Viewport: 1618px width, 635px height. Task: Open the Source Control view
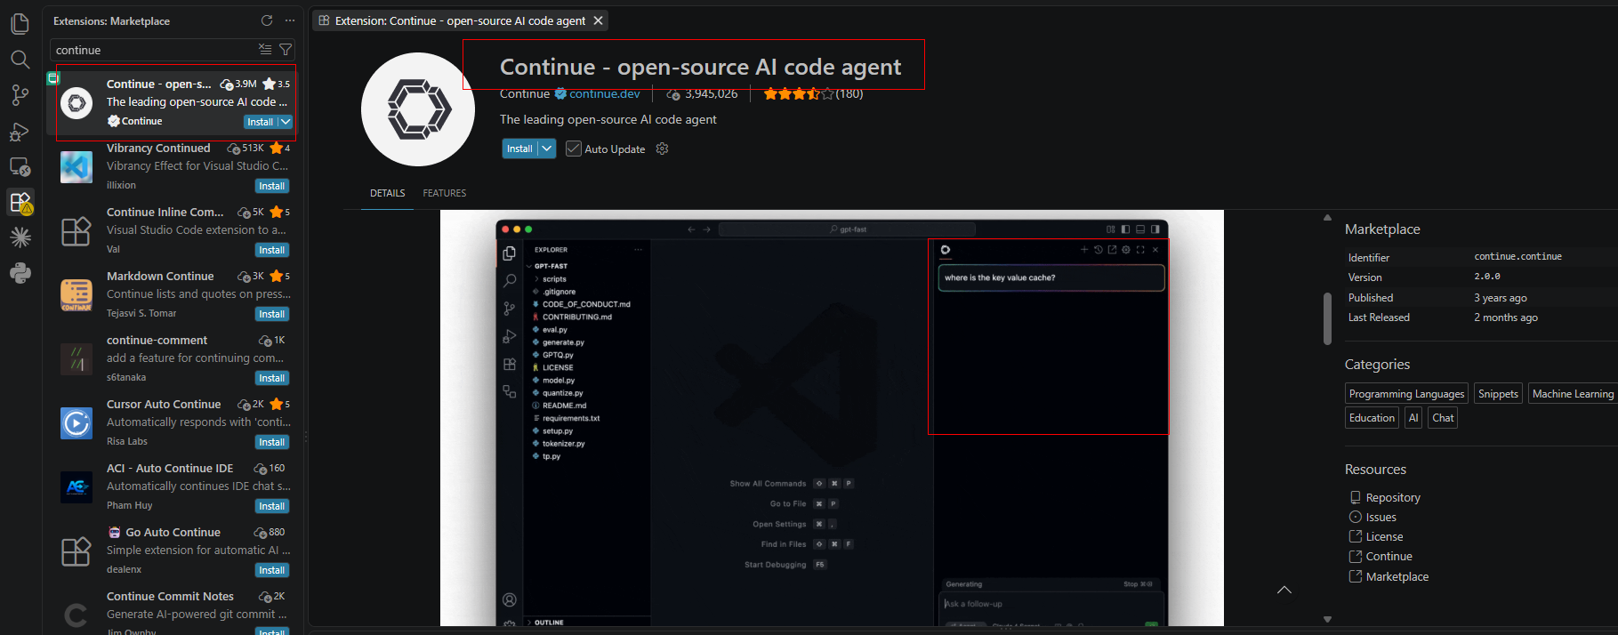coord(20,95)
